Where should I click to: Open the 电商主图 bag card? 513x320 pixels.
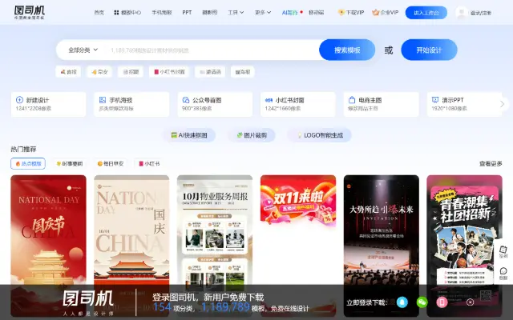[382, 104]
